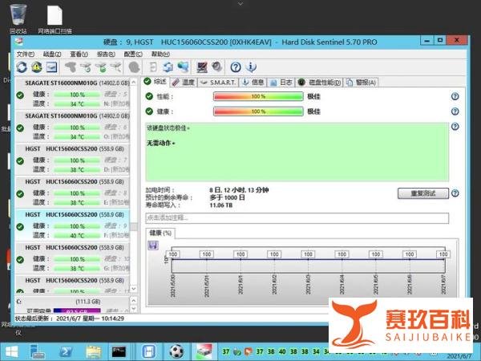Open command prompt taskbar icon

[x=119, y=351]
